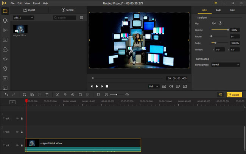Image resolution: width=246 pixels, height=154 pixels.
Task: Click the timeline zoom slider
Action: coord(117,95)
